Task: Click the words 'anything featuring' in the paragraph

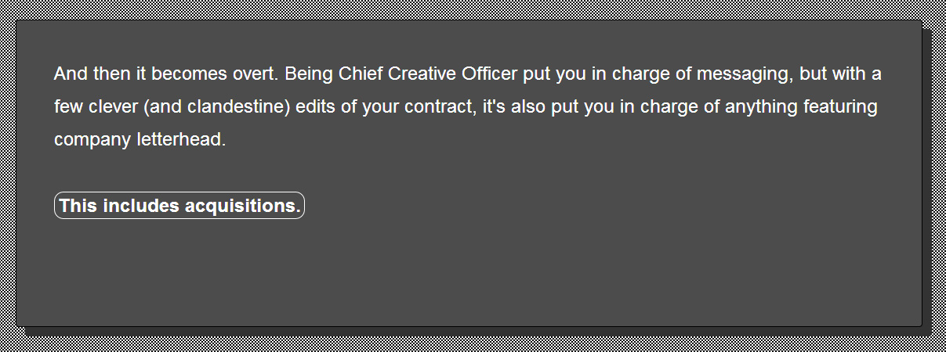Action: pyautogui.click(x=800, y=107)
